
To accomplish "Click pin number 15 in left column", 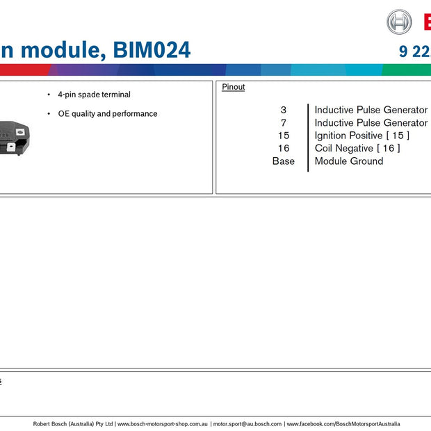I will (284, 136).
